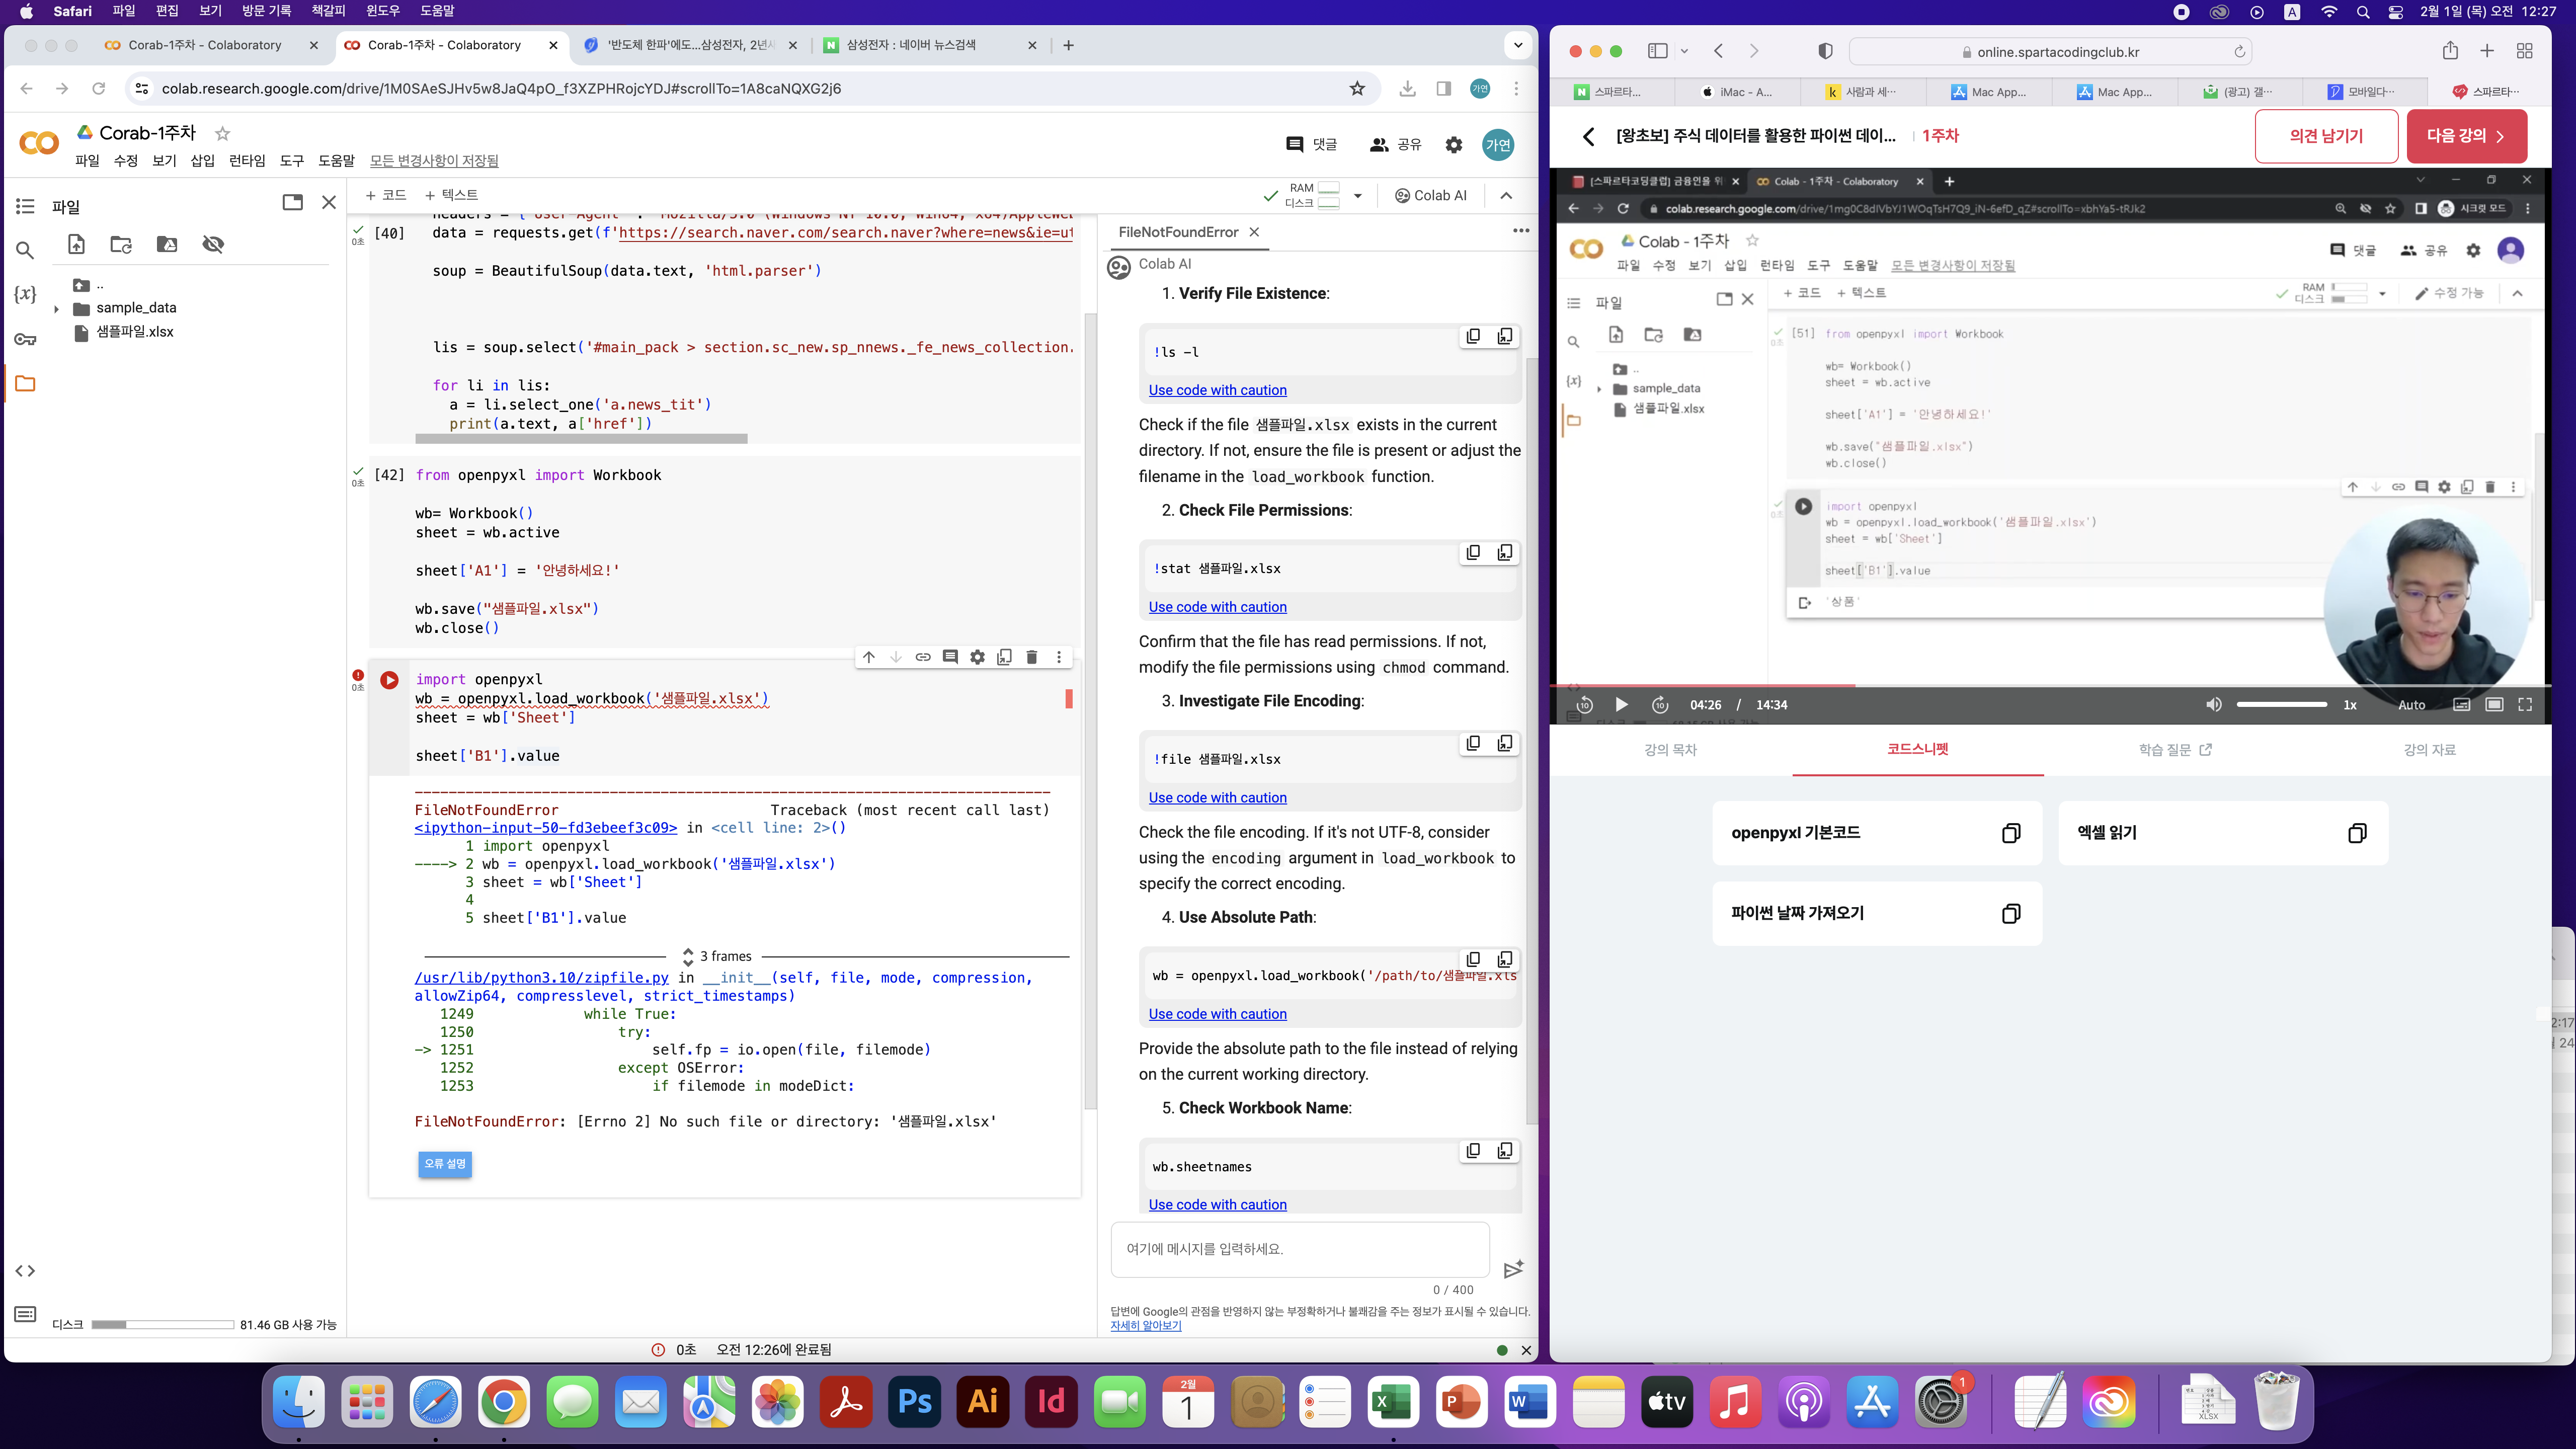The image size is (2576, 1449).
Task: Copy link to cell icon in cell toolbar
Action: tap(923, 657)
